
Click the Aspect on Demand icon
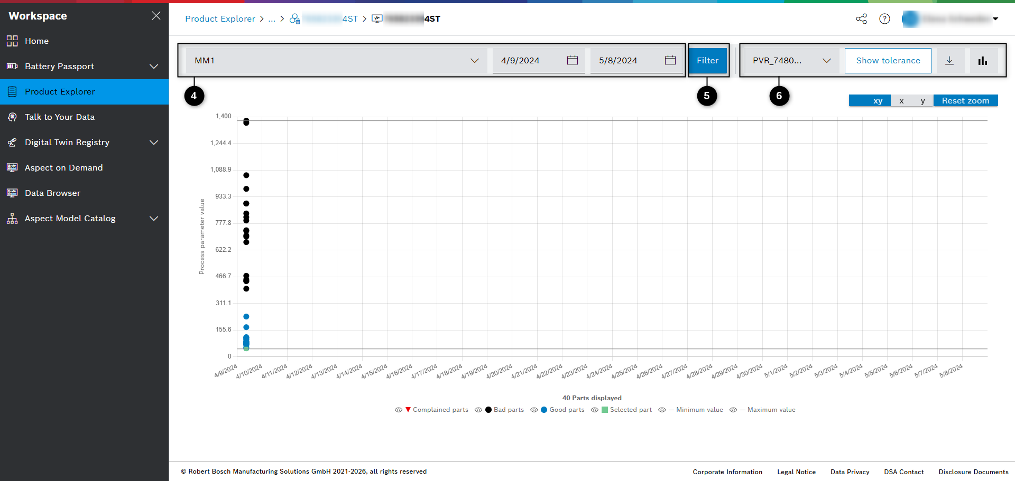click(x=12, y=167)
